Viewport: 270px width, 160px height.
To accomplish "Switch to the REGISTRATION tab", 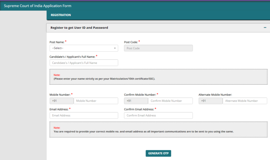I will coord(61,15).
